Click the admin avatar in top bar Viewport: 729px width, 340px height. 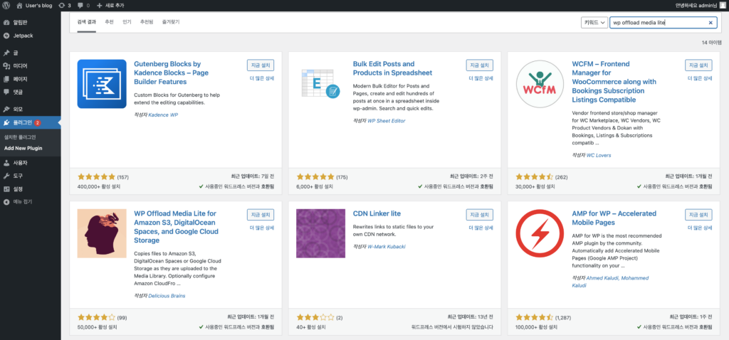(x=722, y=6)
